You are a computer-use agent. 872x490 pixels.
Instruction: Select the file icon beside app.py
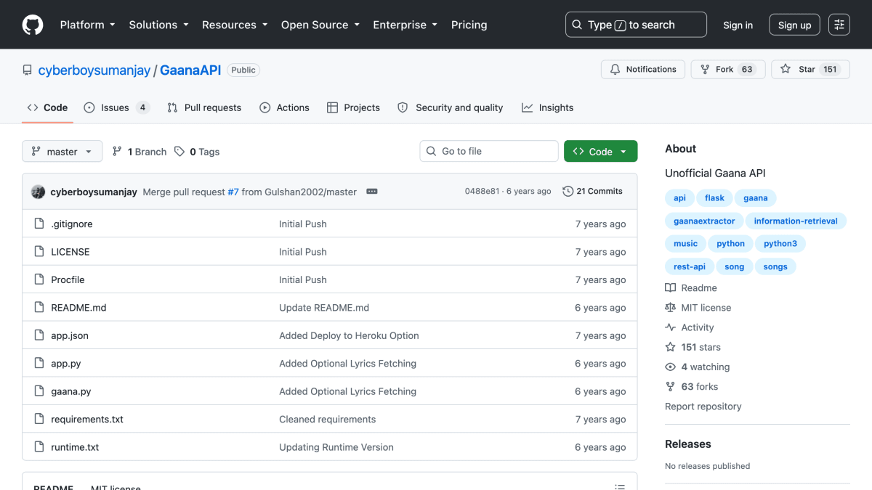39,364
